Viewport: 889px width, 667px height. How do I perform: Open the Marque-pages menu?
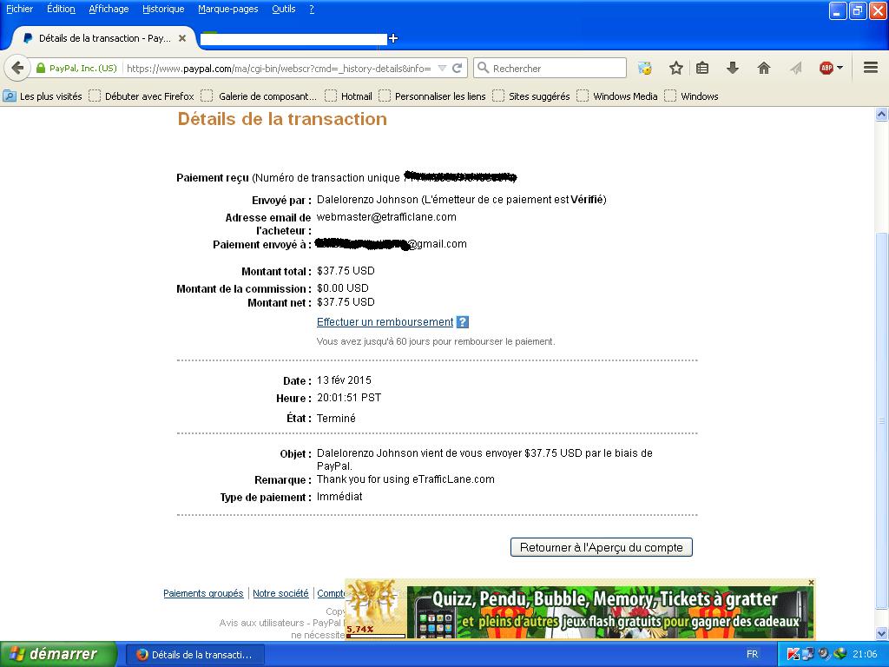(228, 9)
